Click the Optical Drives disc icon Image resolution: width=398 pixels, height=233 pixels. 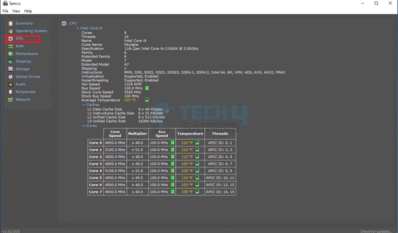(11, 77)
